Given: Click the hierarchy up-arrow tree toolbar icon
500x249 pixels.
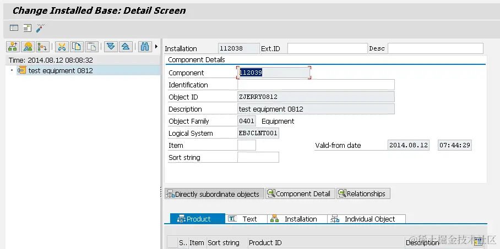Looking at the screenshot, I should point(13,47).
